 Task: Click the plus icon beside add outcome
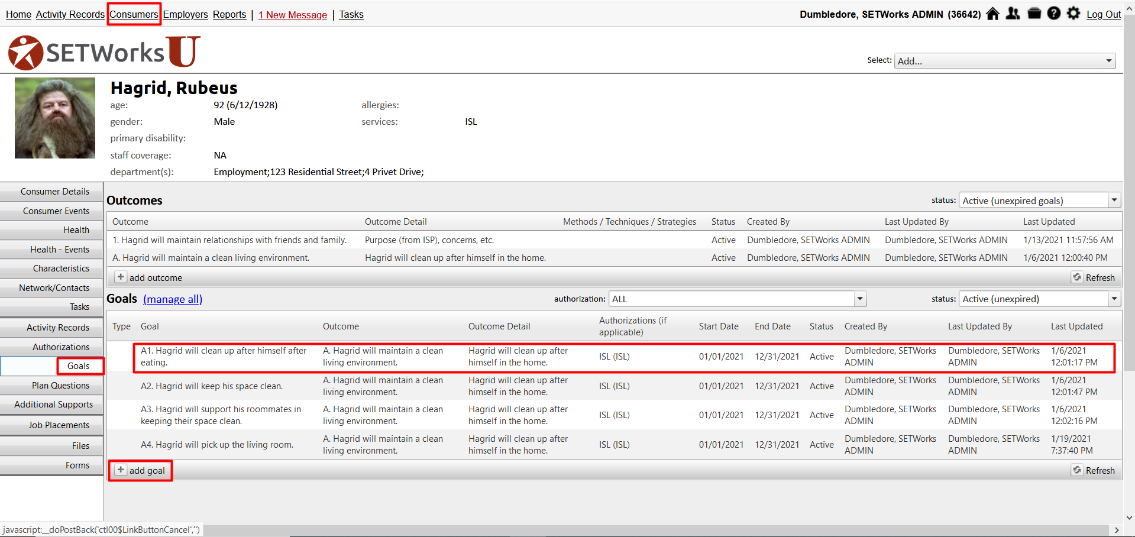[x=121, y=277]
